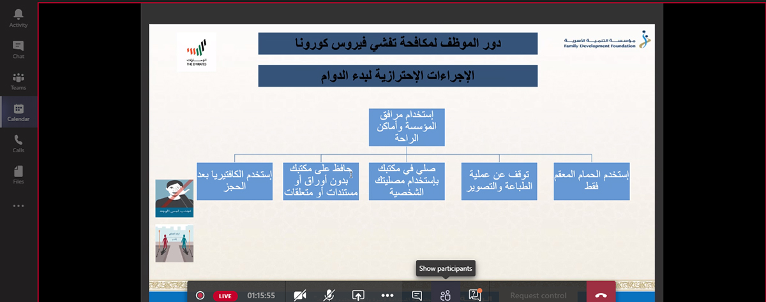The height and width of the screenshot is (302, 766).
Task: Click the توقف عن عملية الطباعة box
Action: (500, 181)
